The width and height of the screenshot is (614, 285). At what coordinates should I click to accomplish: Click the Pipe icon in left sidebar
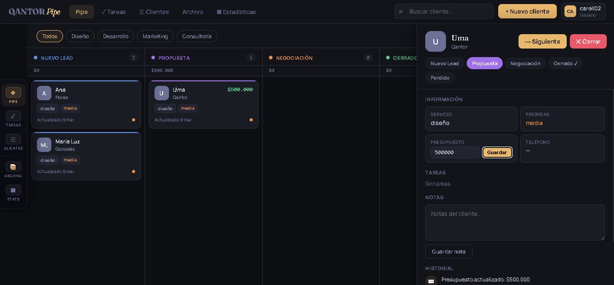pyautogui.click(x=13, y=93)
